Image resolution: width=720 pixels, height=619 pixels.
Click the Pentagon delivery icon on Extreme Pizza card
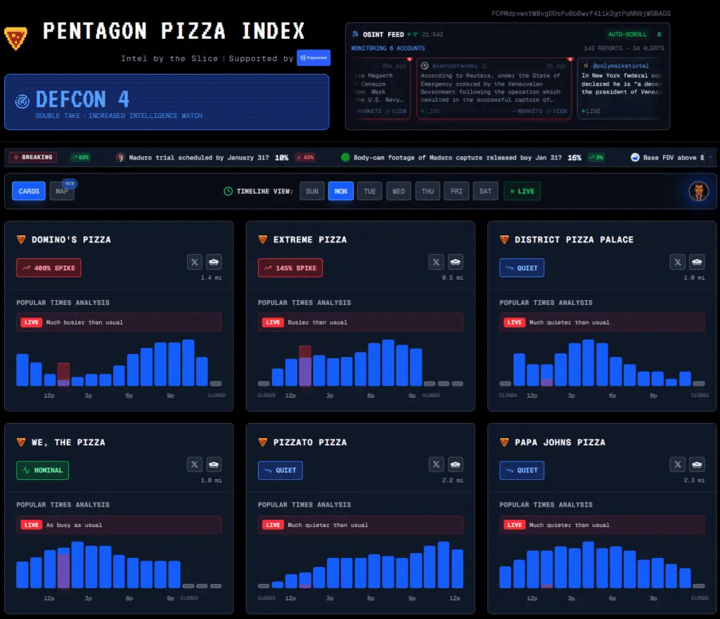(x=455, y=261)
